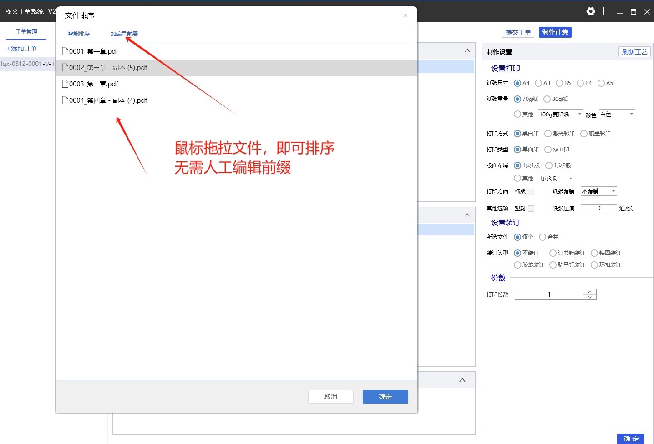Click the file icon of 0003_第二章.pdf
The width and height of the screenshot is (654, 444).
[65, 84]
